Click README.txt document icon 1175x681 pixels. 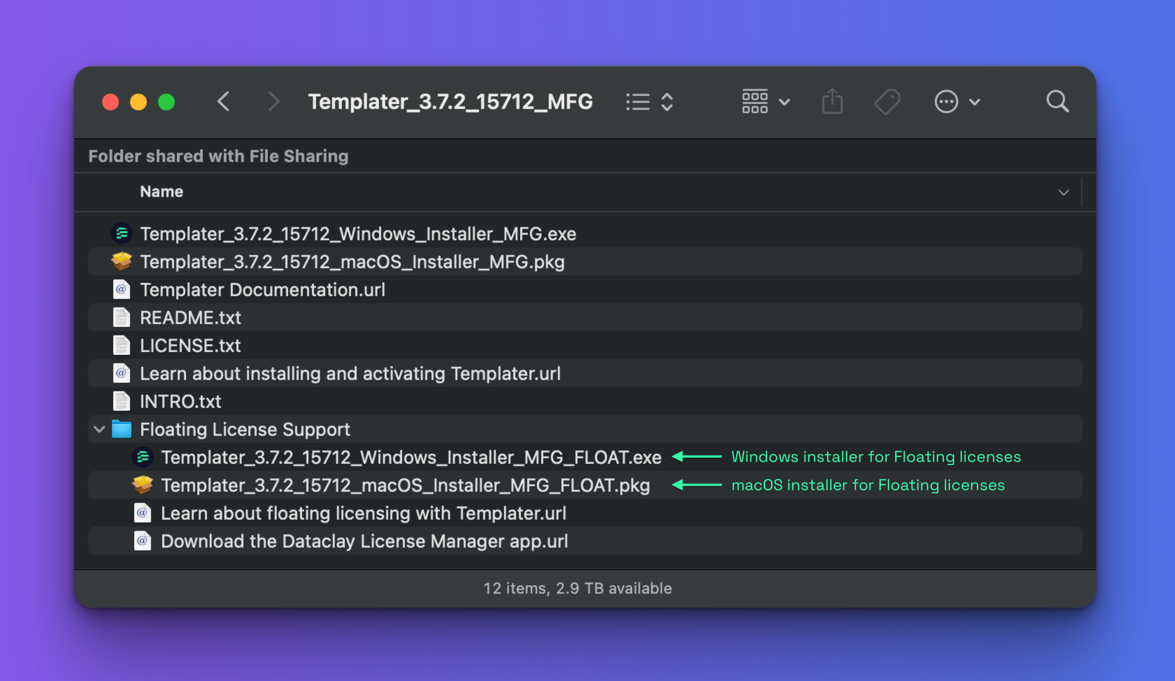(x=122, y=317)
